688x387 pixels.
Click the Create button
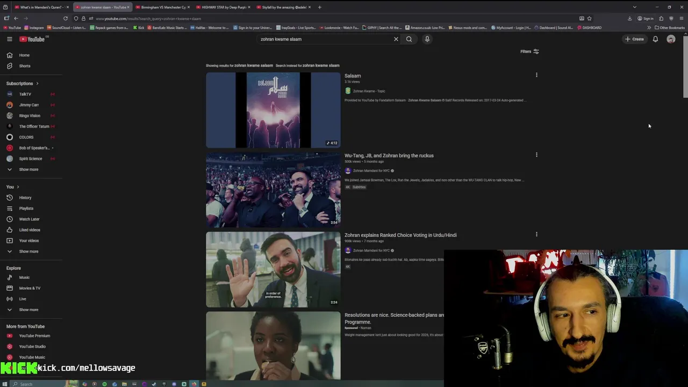tap(634, 39)
